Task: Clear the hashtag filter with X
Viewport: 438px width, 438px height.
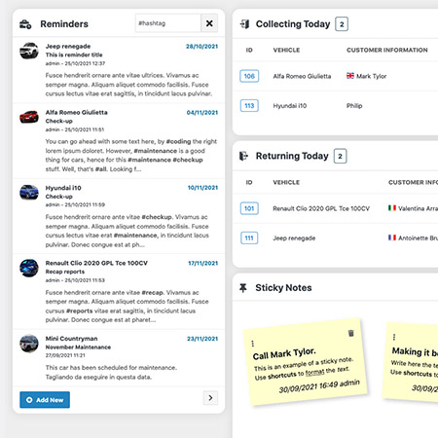Action: 209,23
